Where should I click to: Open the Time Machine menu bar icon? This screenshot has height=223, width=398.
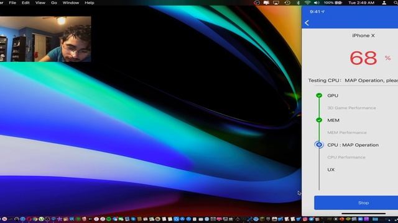click(287, 2)
